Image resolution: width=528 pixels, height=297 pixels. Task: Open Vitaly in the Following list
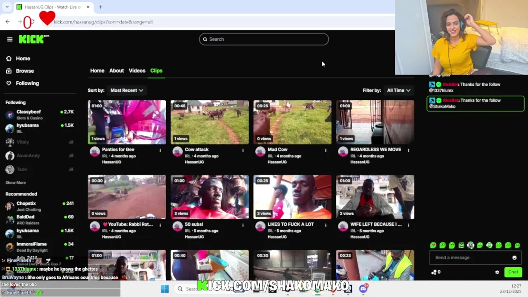click(x=40, y=142)
